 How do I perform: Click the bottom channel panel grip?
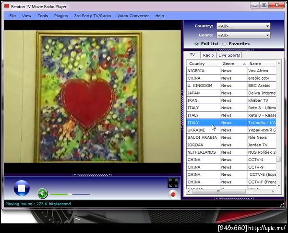point(234,198)
